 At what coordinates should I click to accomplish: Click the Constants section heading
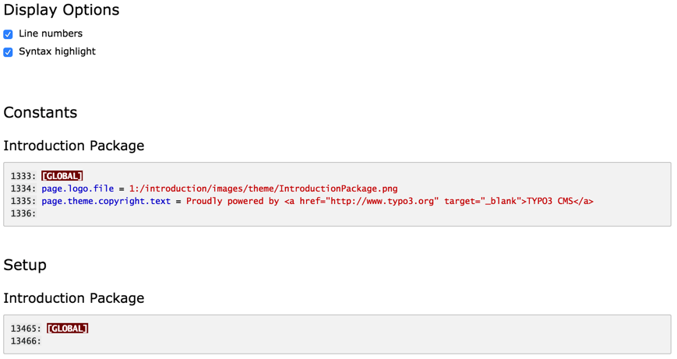point(41,112)
